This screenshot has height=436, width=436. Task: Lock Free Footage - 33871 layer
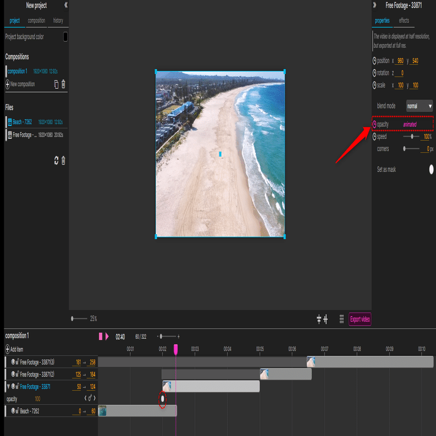click(17, 386)
